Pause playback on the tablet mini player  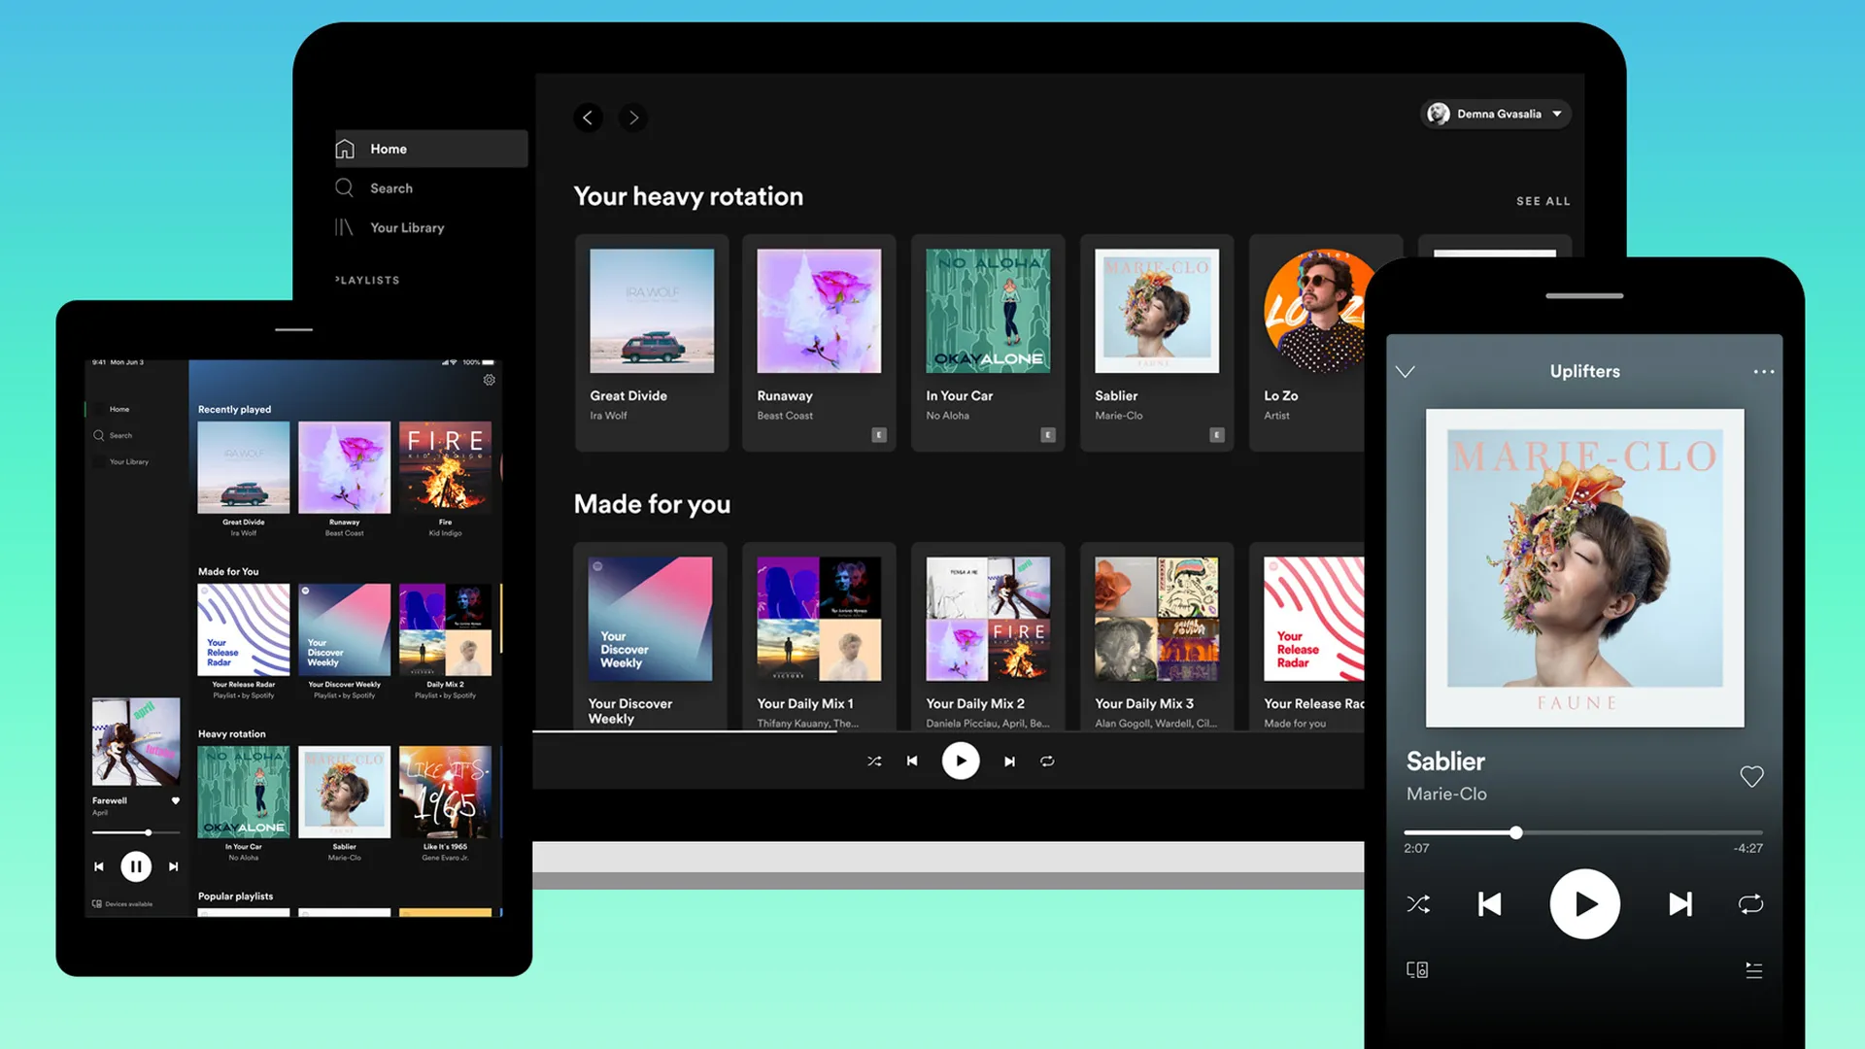pos(136,865)
